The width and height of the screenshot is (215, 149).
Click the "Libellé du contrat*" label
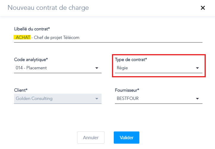tap(32, 29)
